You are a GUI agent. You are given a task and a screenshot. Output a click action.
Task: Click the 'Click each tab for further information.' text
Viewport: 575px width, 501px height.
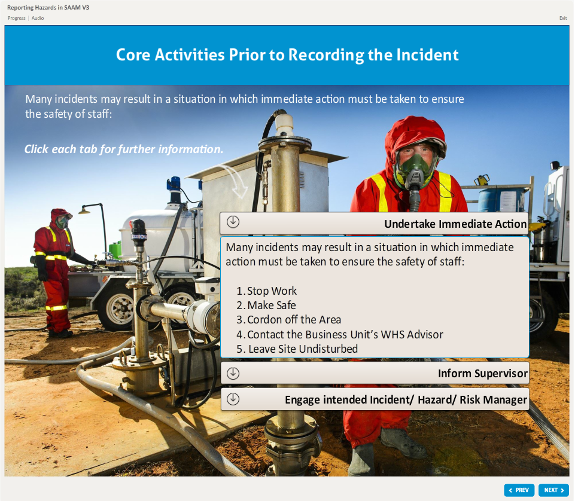(124, 149)
